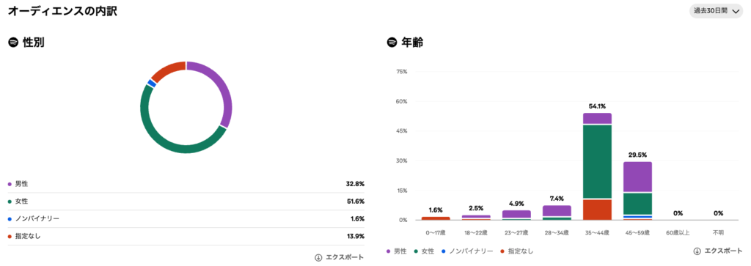Click the red dot next to 指定なし row
751x266 pixels.
coord(10,237)
